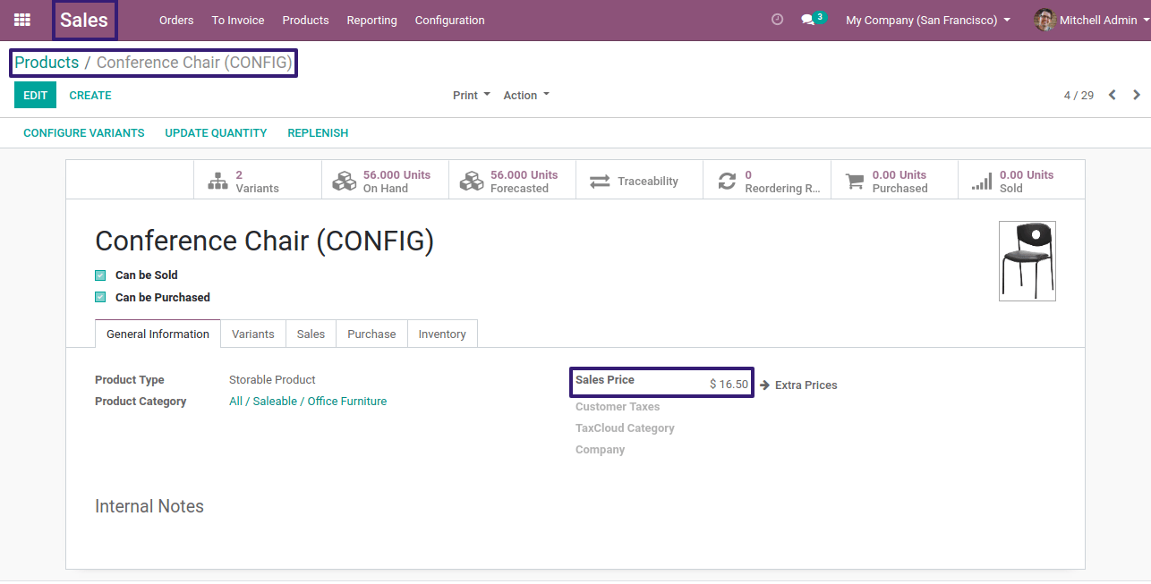This screenshot has width=1151, height=584.
Task: Open 56.000 Units Forecasted stat
Action: (512, 181)
